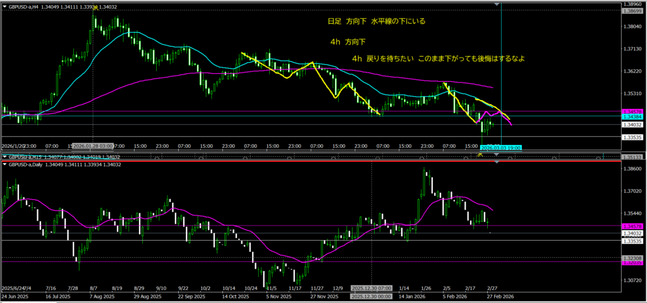
Task: Click the 1.32308 price label on Daily chart
Action: (x=633, y=258)
